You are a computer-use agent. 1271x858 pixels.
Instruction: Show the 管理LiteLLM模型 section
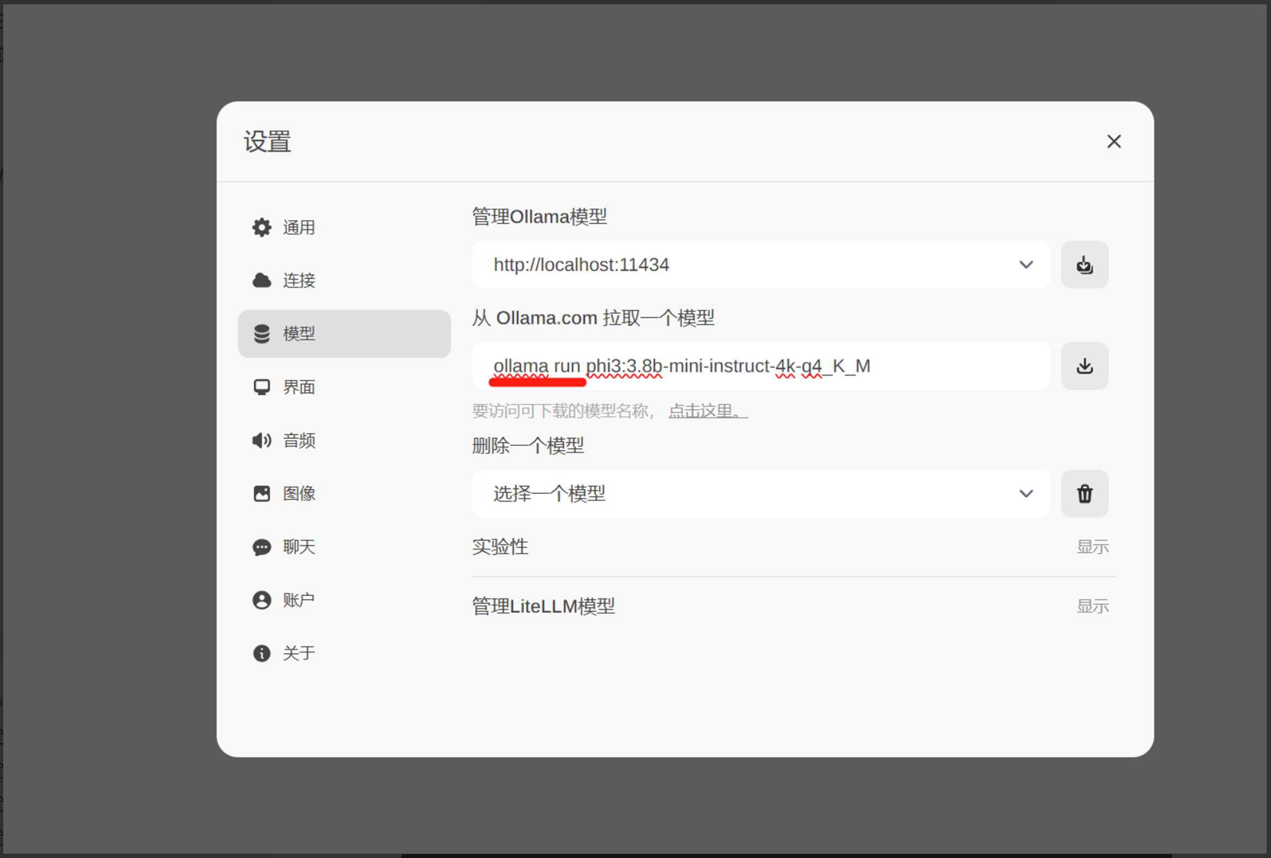[1091, 606]
